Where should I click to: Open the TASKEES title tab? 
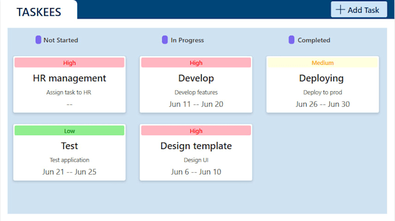click(39, 12)
